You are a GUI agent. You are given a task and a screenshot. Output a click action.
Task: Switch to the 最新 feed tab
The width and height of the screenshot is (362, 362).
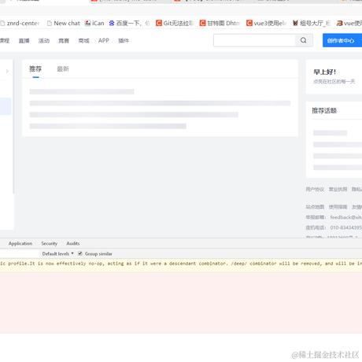click(63, 69)
